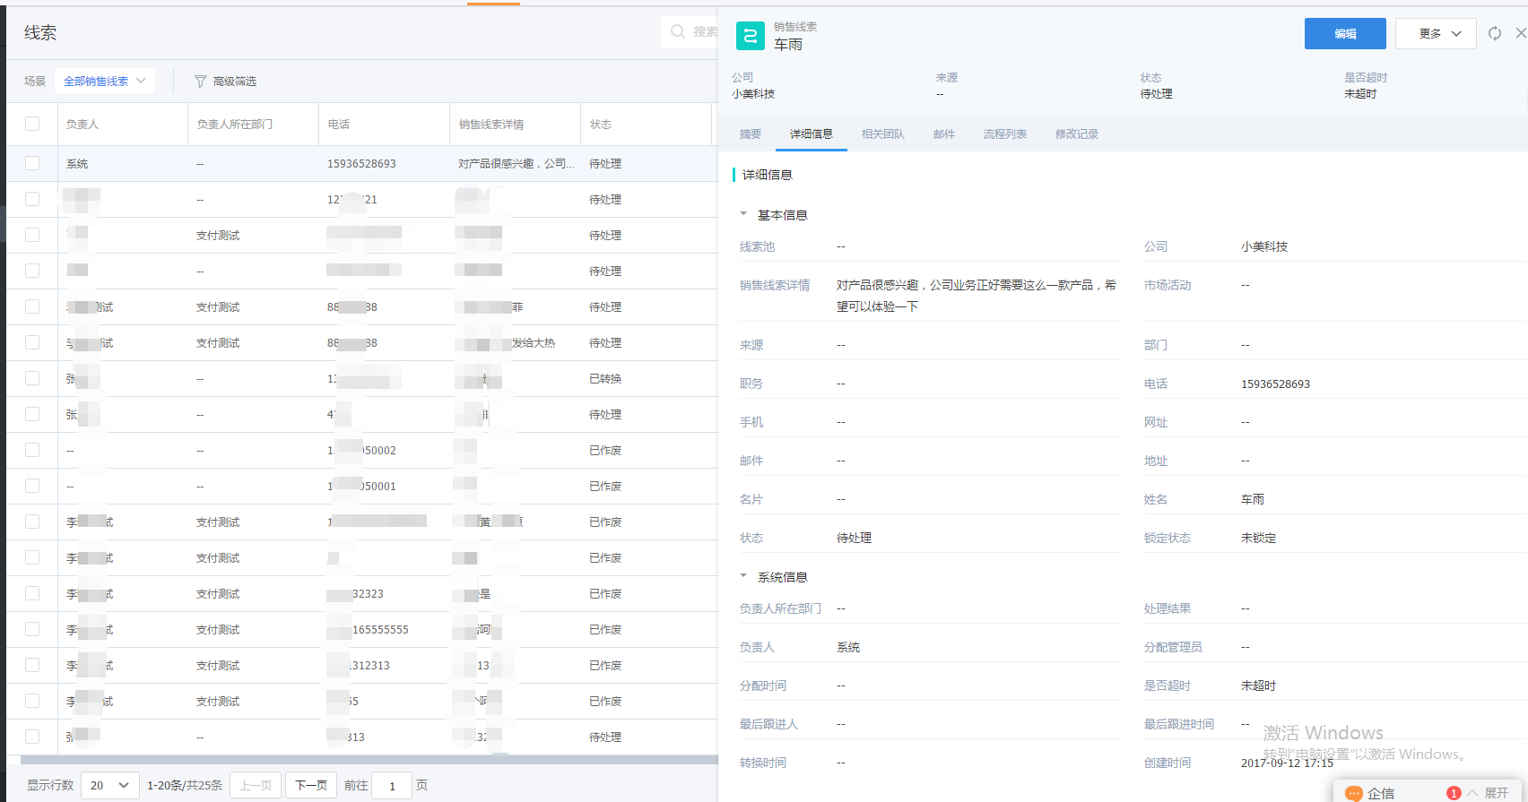This screenshot has width=1528, height=802.
Task: Open the 全部销售线索 scene dropdown
Action: (x=104, y=81)
